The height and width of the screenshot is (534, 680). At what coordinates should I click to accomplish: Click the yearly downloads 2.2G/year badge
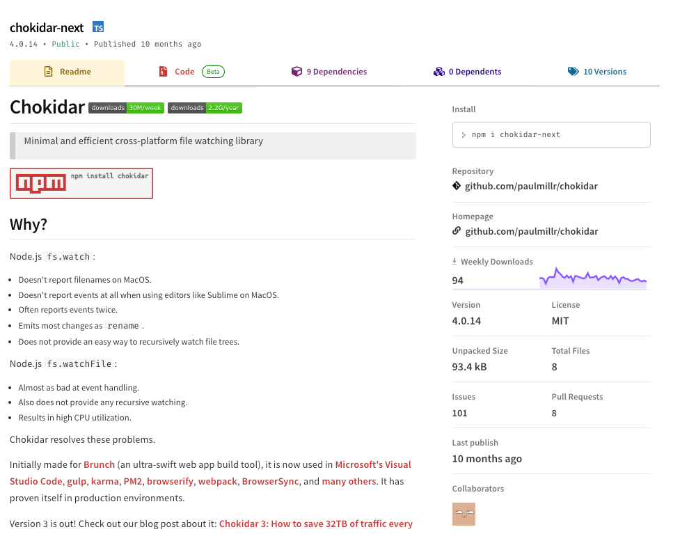point(205,108)
